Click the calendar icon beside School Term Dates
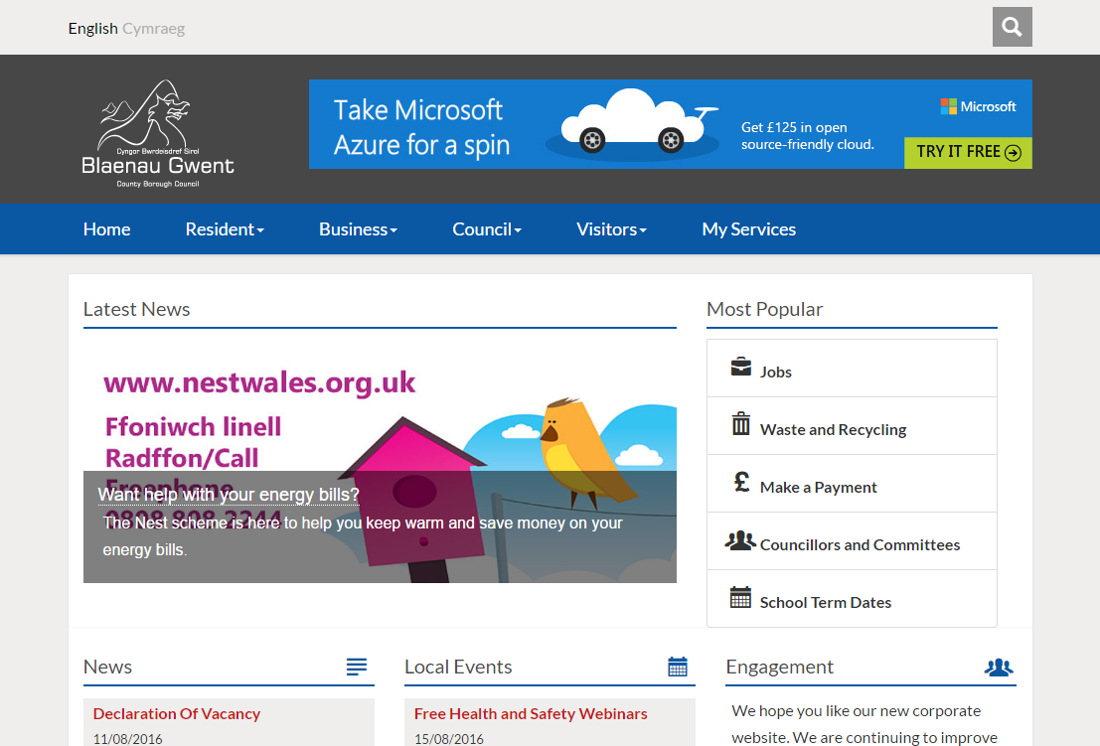The height and width of the screenshot is (746, 1100). (740, 598)
